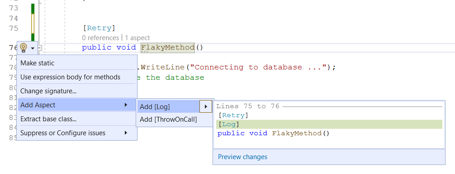This screenshot has height=174, width=455.
Task: Open Change signature dialog option
Action: (x=48, y=91)
